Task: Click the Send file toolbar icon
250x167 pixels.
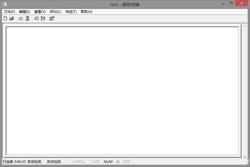Action: click(x=36, y=18)
